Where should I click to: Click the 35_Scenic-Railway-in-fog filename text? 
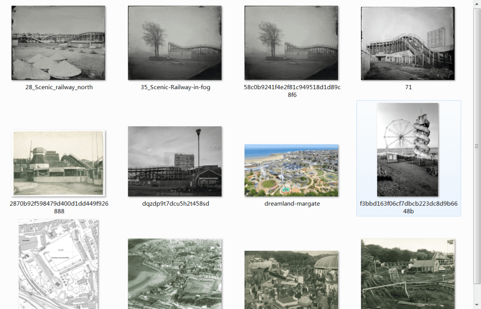click(175, 87)
